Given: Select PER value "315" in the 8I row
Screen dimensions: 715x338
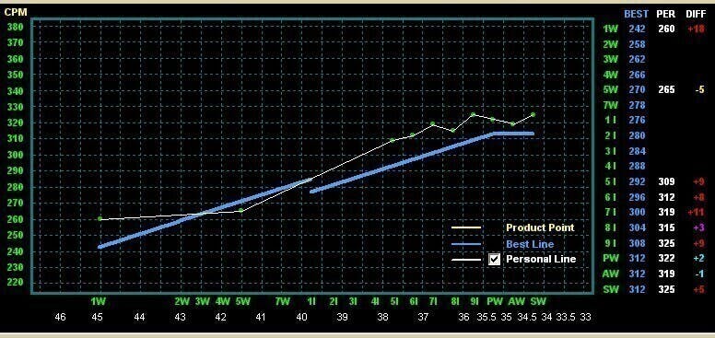Looking at the screenshot, I should (666, 227).
